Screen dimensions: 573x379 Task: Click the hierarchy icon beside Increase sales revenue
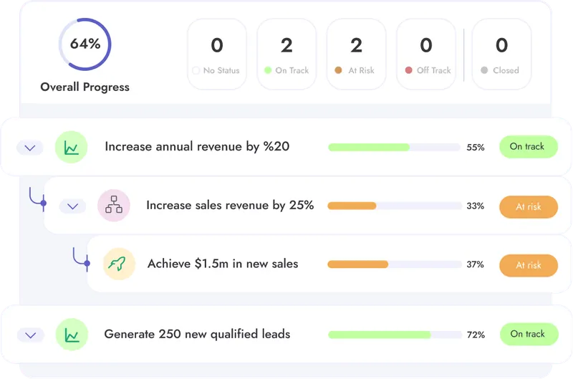click(114, 206)
